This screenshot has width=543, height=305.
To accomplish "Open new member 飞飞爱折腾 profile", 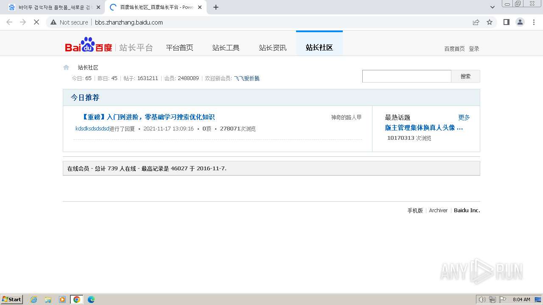I will (x=247, y=78).
